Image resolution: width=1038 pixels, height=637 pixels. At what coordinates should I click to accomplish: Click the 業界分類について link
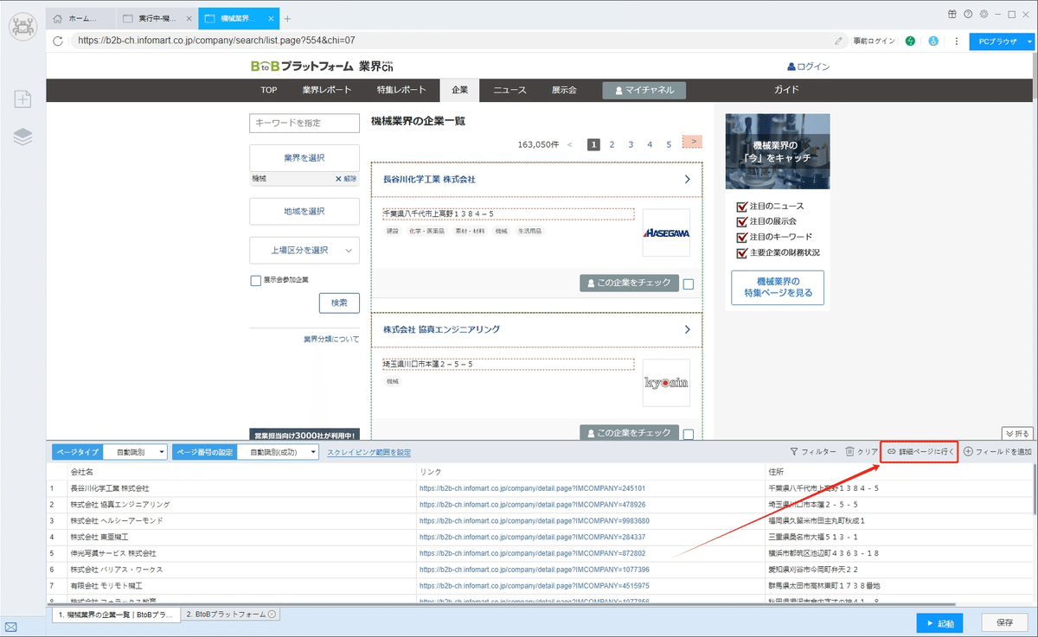pyautogui.click(x=331, y=340)
